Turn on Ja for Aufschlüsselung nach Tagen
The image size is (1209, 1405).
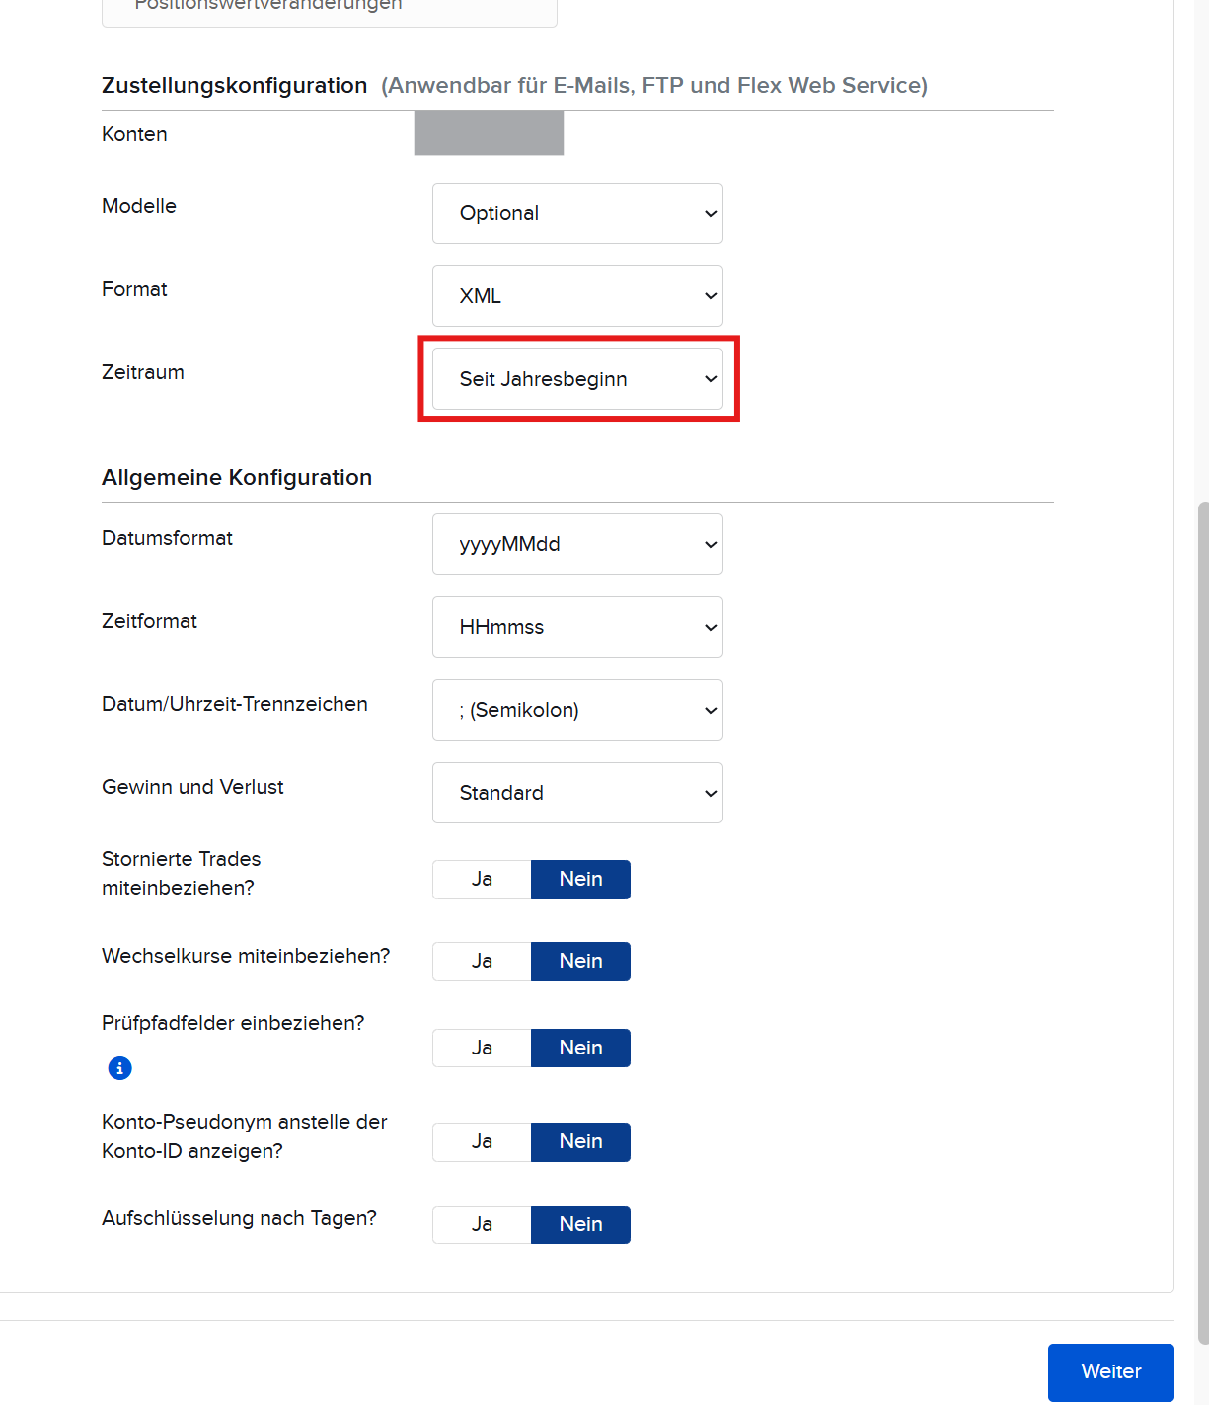482,1224
